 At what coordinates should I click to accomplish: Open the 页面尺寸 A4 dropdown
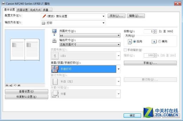90,35
